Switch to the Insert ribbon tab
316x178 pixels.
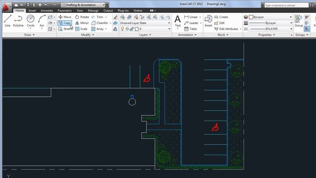pyautogui.click(x=32, y=10)
